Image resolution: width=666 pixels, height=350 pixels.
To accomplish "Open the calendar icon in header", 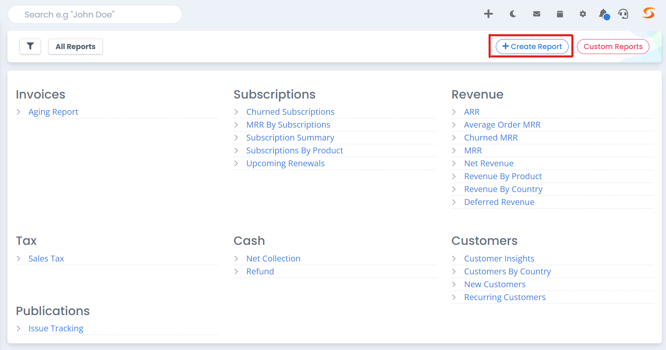I will pos(560,14).
